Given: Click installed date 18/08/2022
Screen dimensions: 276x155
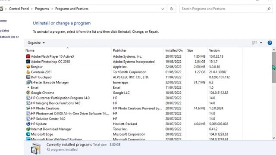Looking at the screenshot, I should click(x=173, y=93).
